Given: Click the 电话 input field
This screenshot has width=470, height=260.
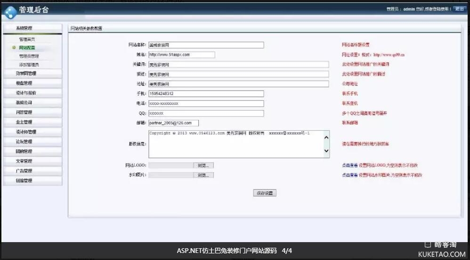Looking at the screenshot, I should [x=206, y=103].
